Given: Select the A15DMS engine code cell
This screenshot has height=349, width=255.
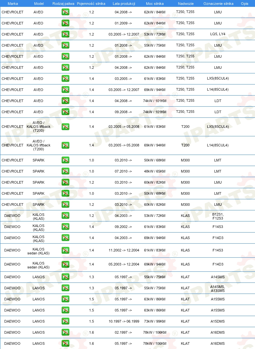Looking at the screenshot, I should [x=217, y=321].
